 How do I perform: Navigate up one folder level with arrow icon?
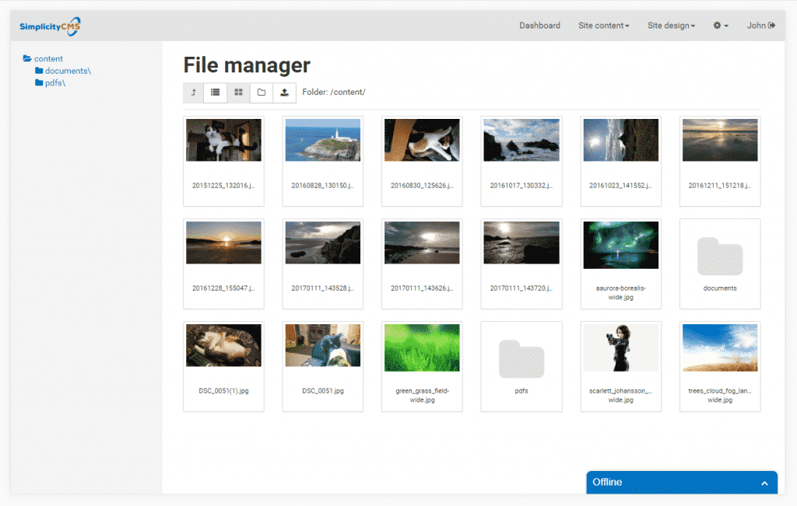coord(193,92)
